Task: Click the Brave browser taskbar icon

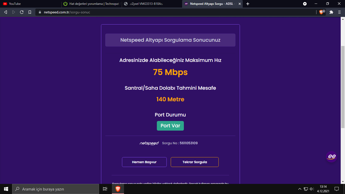Action: (x=118, y=189)
